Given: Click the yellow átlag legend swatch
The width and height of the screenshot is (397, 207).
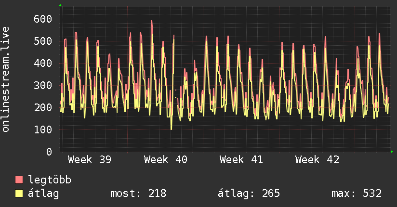Looking at the screenshot, I should (19, 194).
